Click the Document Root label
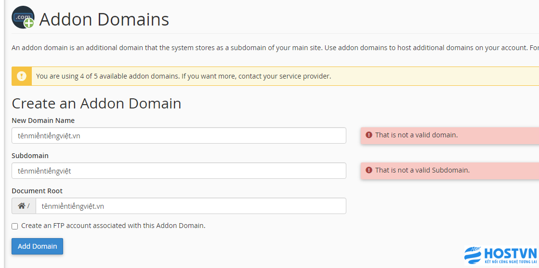This screenshot has width=539, height=268. [37, 190]
